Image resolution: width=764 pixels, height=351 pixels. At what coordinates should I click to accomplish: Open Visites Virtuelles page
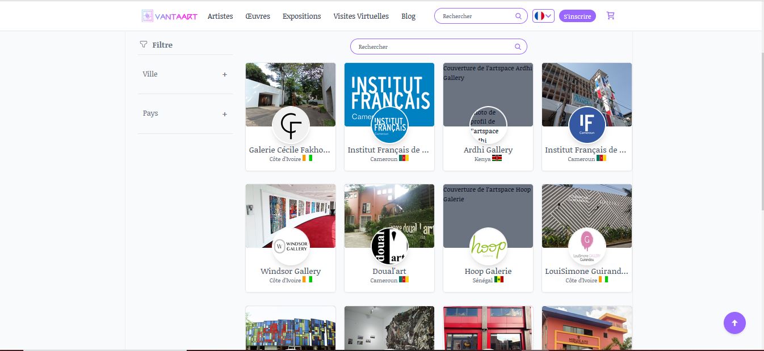(361, 16)
